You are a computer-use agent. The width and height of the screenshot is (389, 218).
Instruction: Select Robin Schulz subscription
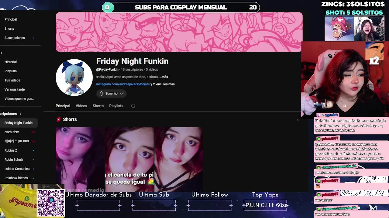pyautogui.click(x=14, y=160)
